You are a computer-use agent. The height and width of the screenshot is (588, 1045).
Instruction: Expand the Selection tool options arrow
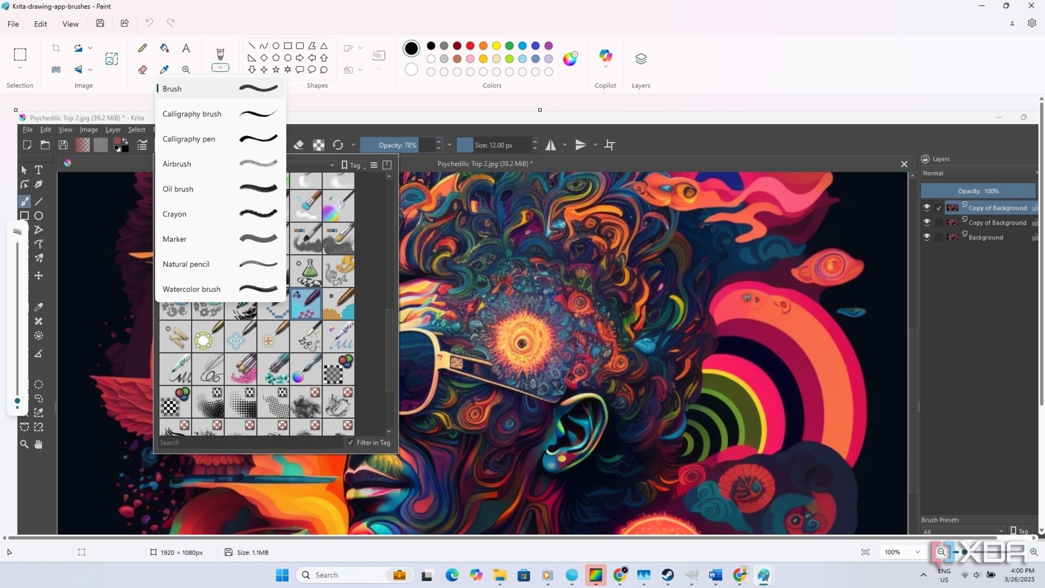pyautogui.click(x=20, y=68)
